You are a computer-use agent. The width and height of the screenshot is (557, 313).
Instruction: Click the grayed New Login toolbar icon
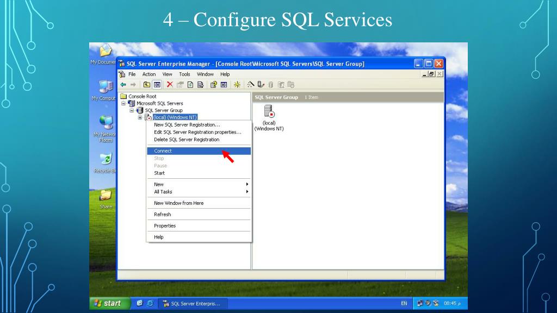281,84
